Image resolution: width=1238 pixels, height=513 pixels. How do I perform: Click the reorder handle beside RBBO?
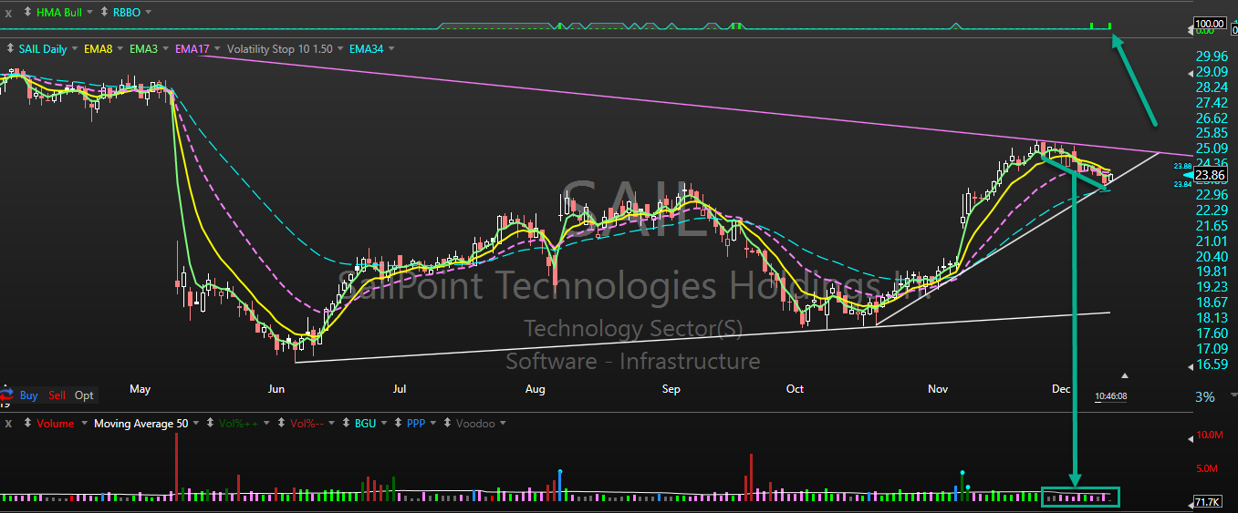click(x=104, y=12)
